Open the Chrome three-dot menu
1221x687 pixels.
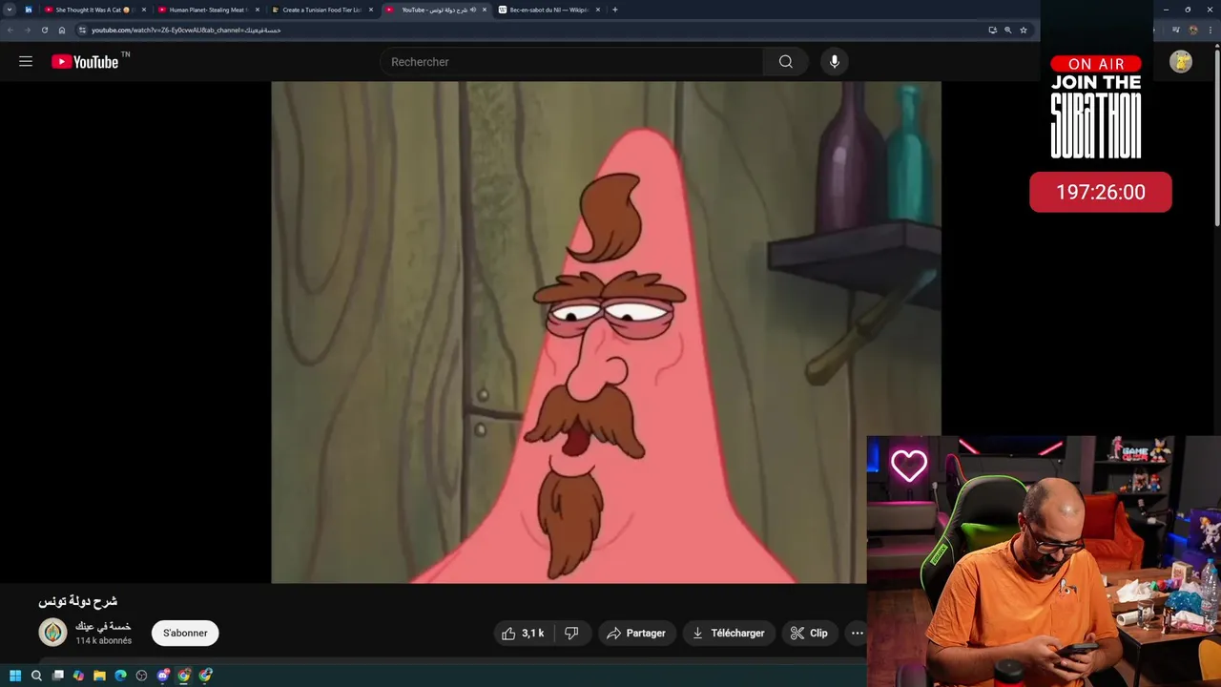tap(1209, 30)
